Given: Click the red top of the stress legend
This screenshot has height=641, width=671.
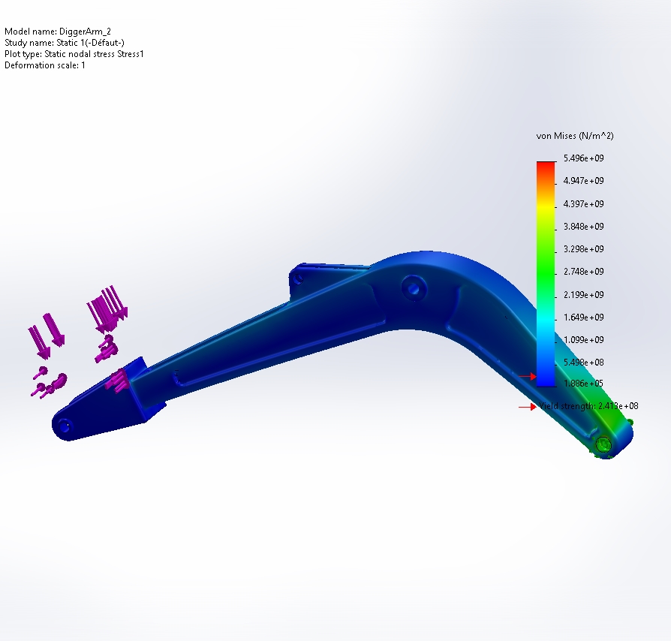Looking at the screenshot, I should click(x=546, y=167).
